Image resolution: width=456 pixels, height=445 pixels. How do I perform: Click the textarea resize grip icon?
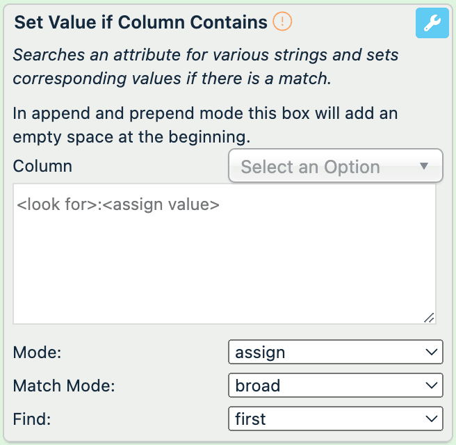429,317
